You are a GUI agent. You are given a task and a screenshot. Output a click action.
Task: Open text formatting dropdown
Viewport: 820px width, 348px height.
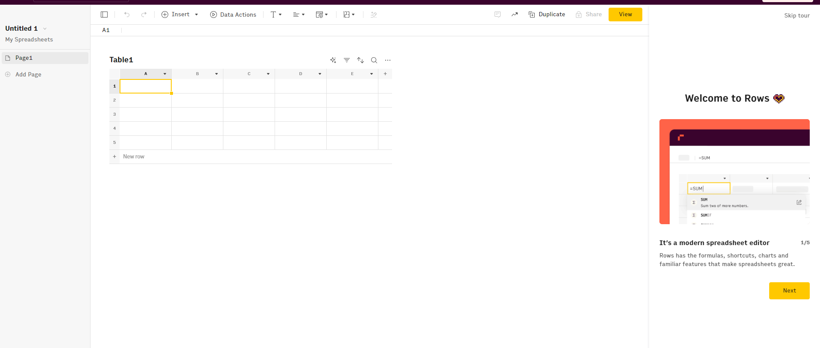pos(276,15)
